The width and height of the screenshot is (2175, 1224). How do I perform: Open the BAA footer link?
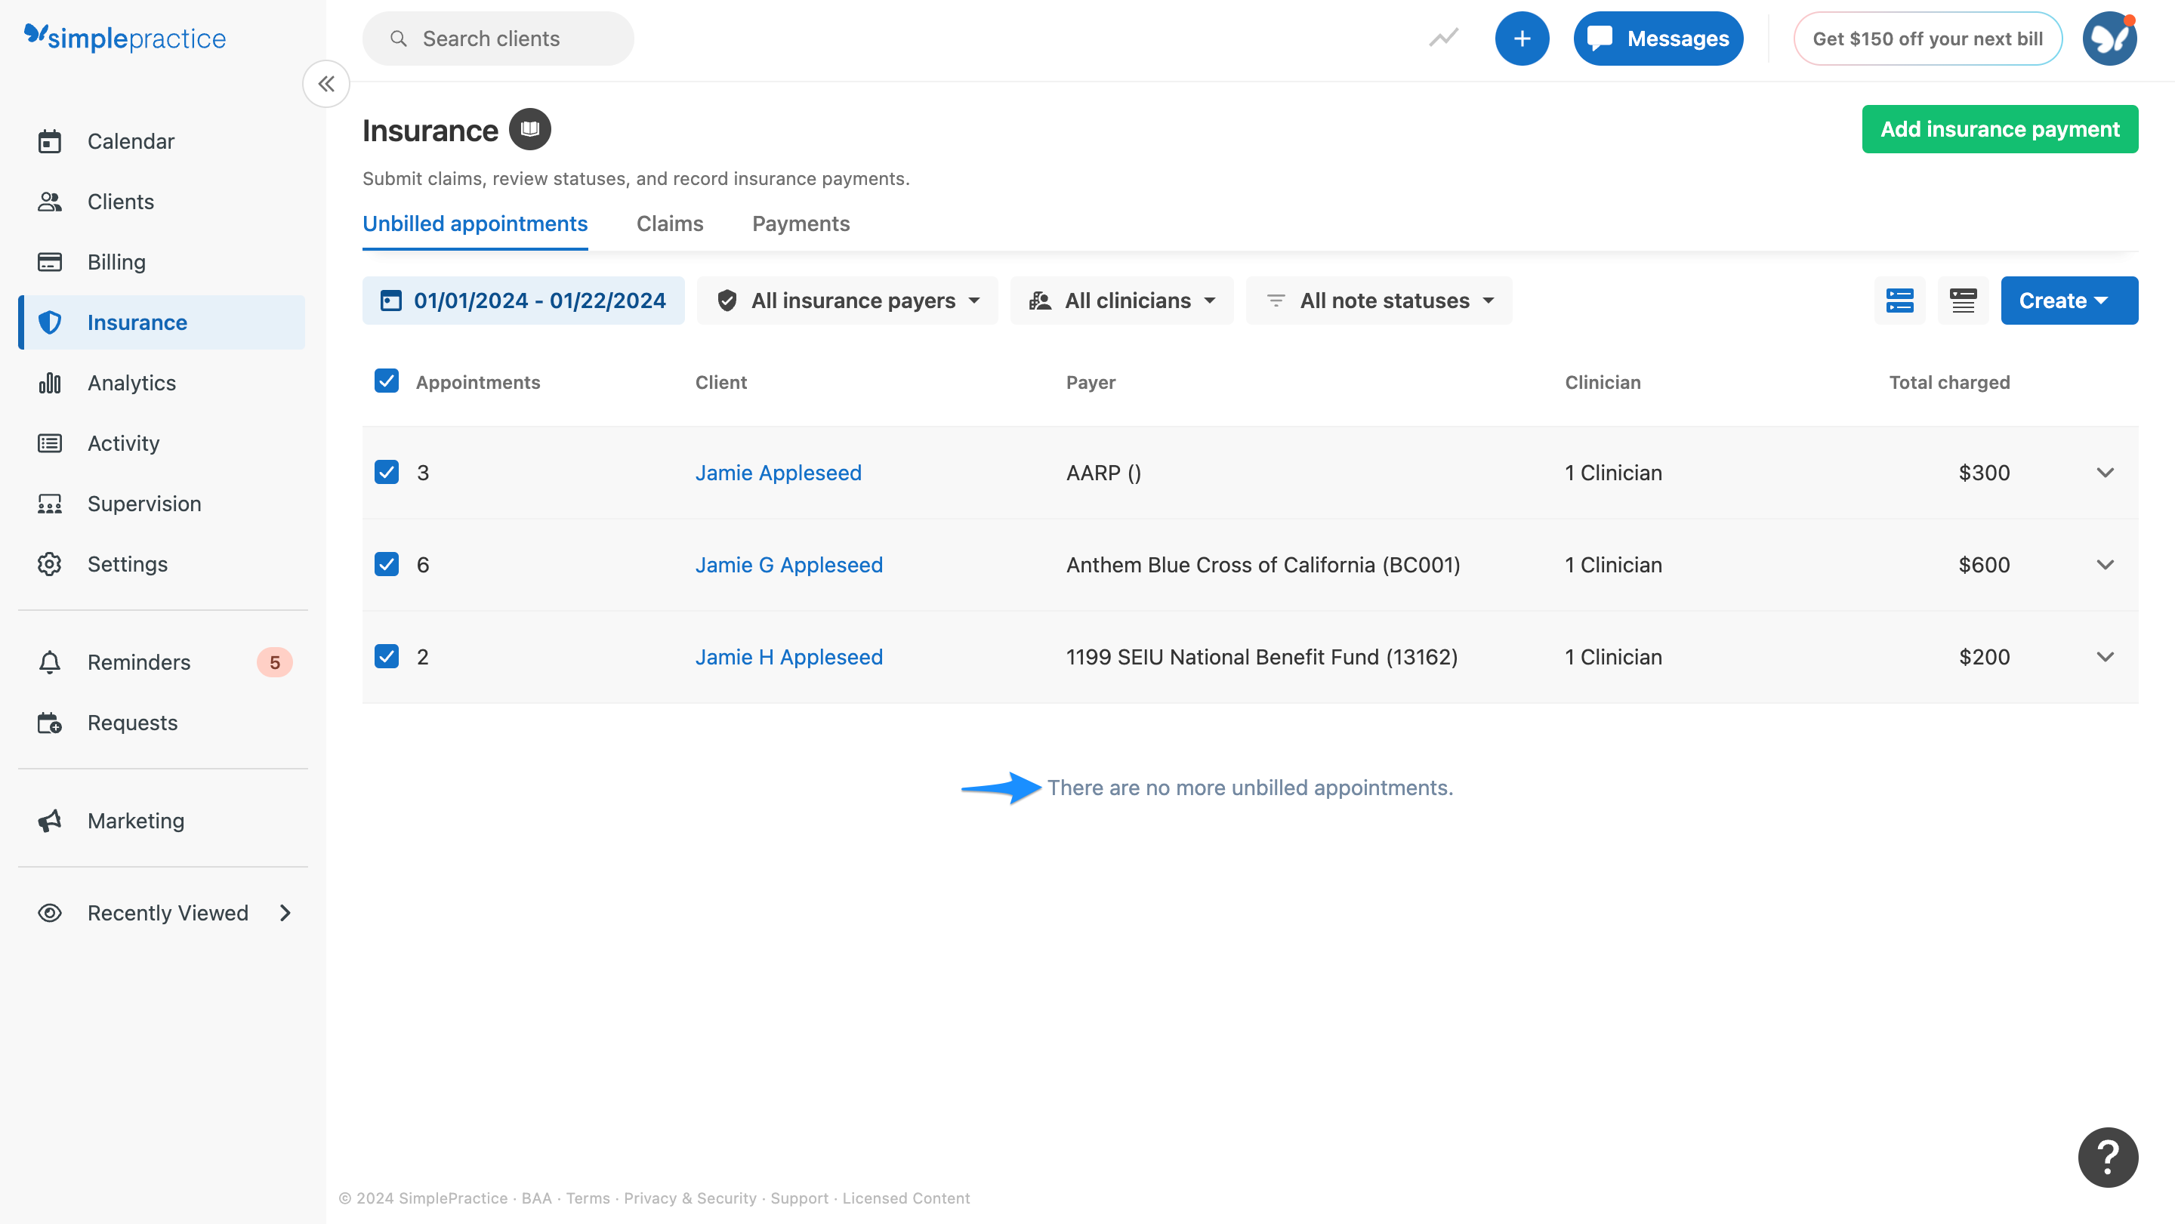pos(536,1198)
